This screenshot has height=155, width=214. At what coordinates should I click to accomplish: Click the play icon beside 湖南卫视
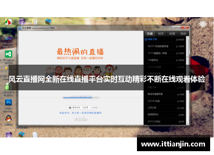pyautogui.click(x=146, y=39)
